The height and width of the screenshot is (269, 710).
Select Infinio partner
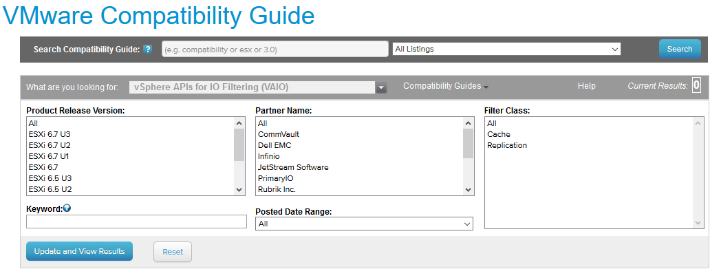pos(359,156)
